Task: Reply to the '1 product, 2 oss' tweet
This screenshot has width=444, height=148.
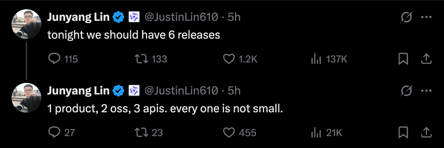Action: [x=54, y=132]
